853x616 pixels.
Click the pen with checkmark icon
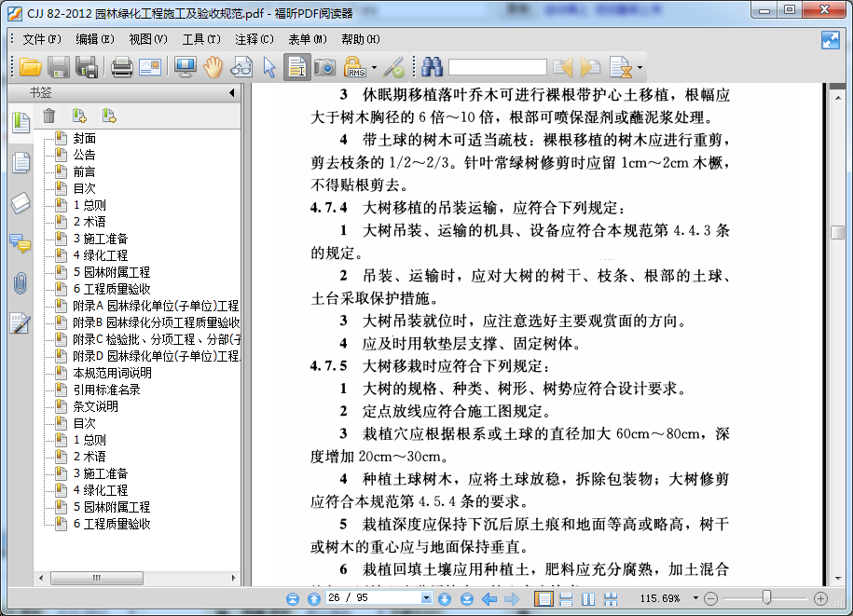[393, 67]
